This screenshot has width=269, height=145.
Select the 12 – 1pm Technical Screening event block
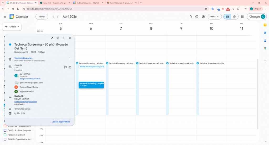pos(91,85)
